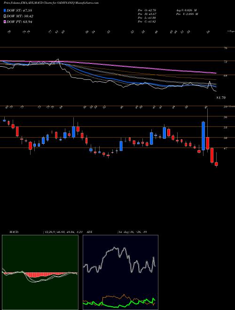Click the magenta DOW PT legend swatch
The image size is (235, 310).
click(5, 22)
